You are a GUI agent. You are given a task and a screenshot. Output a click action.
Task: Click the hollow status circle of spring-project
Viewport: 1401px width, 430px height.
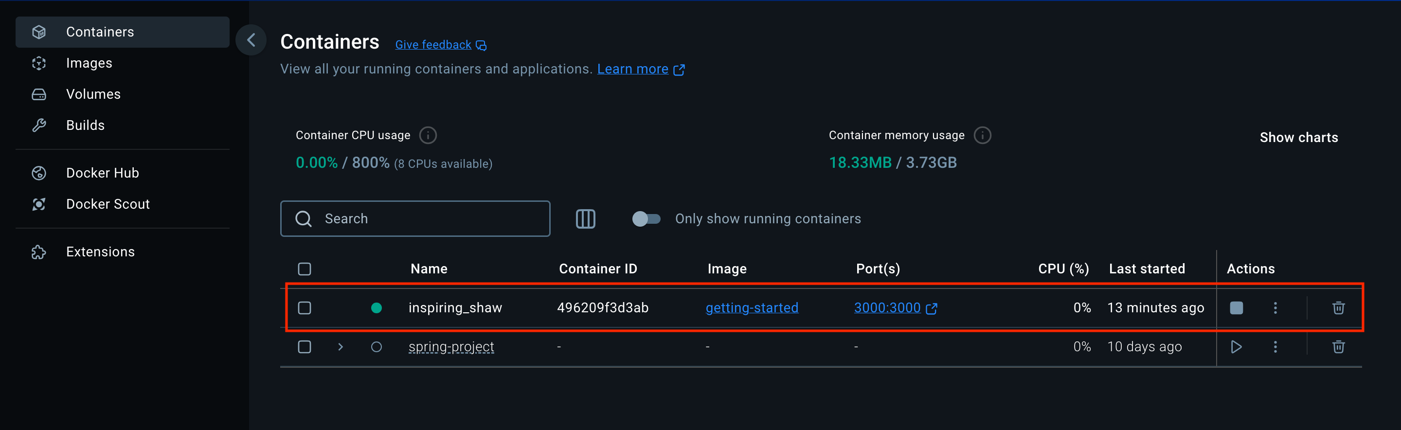377,347
